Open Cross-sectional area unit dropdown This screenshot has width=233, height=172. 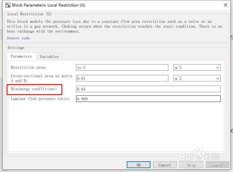(x=197, y=78)
